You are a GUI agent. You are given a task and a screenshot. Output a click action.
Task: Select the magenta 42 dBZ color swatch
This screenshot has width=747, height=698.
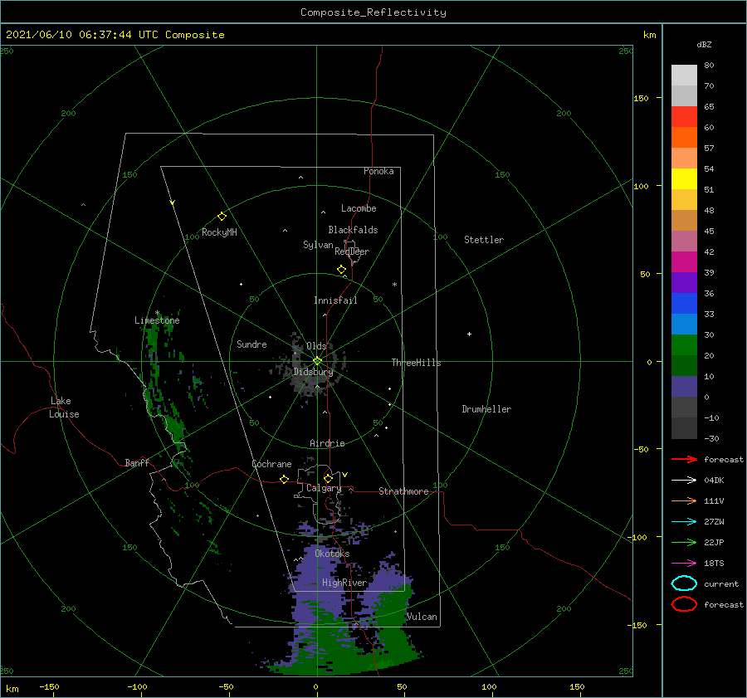[684, 262]
